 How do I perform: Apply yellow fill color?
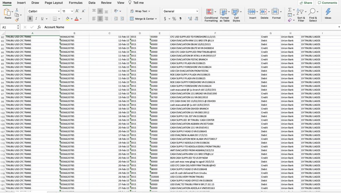67,19
